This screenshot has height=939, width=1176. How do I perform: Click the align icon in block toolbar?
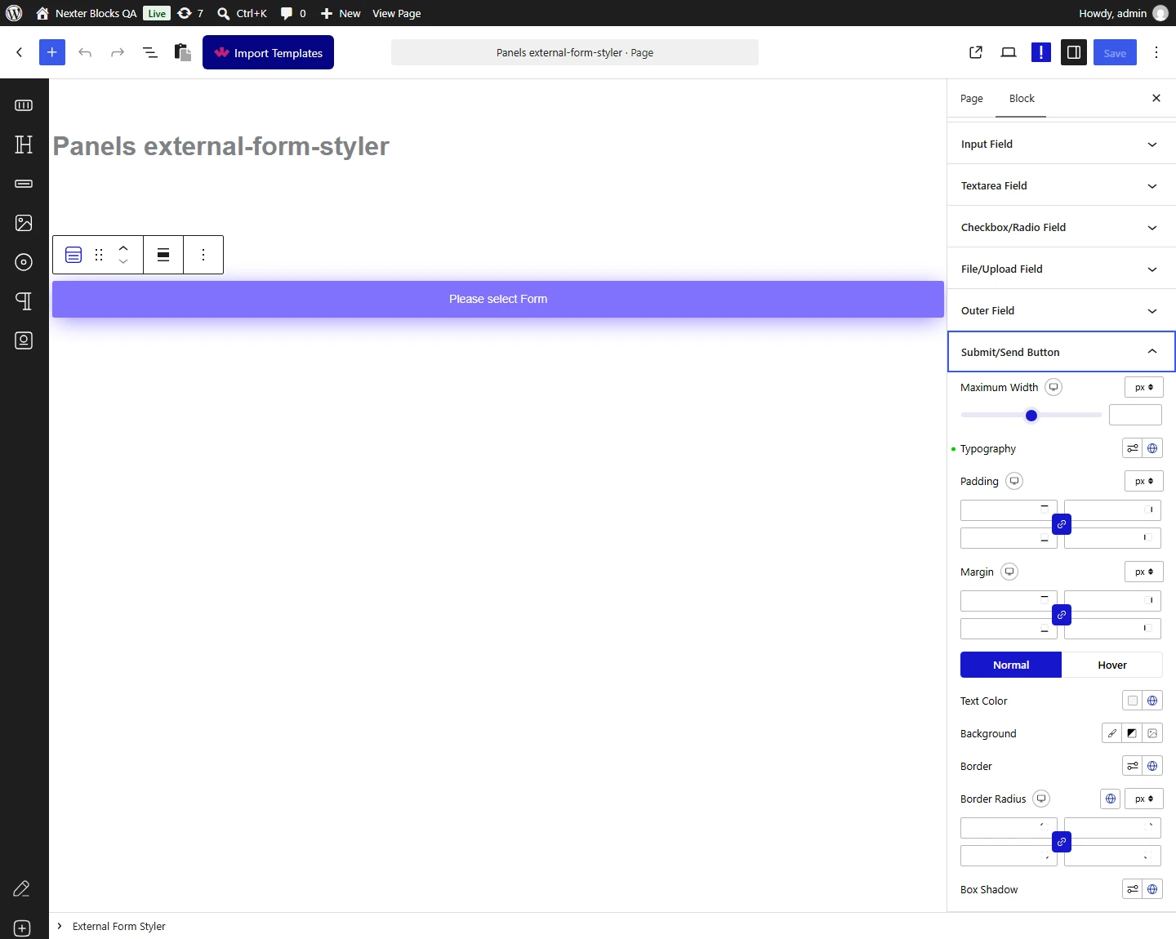(x=163, y=255)
